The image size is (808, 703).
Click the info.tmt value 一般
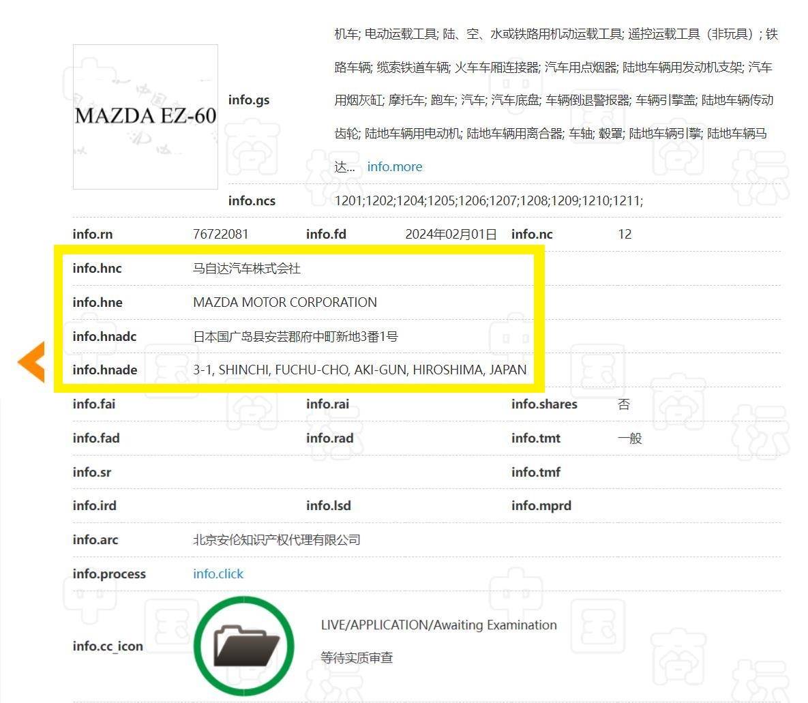coord(630,438)
